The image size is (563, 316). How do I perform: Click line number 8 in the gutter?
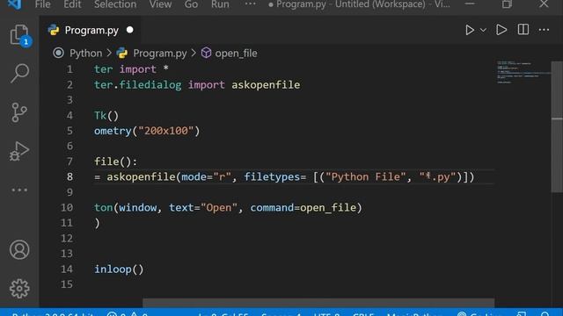coord(69,176)
